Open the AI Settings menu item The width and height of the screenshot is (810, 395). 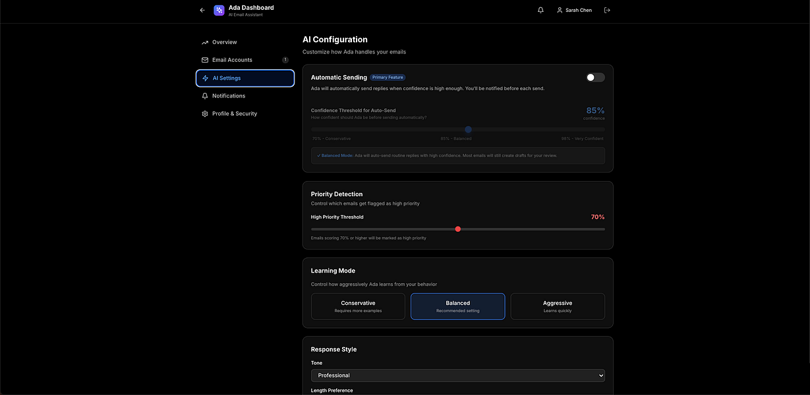pos(245,78)
